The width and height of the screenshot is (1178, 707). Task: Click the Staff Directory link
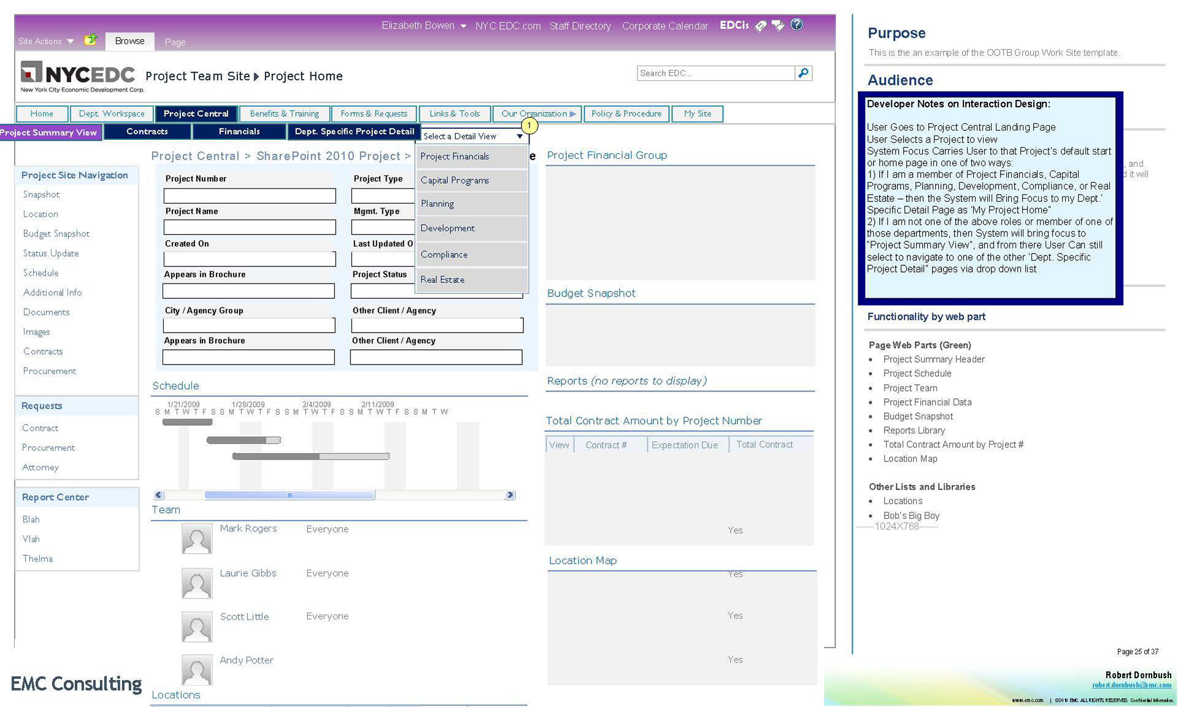click(580, 26)
